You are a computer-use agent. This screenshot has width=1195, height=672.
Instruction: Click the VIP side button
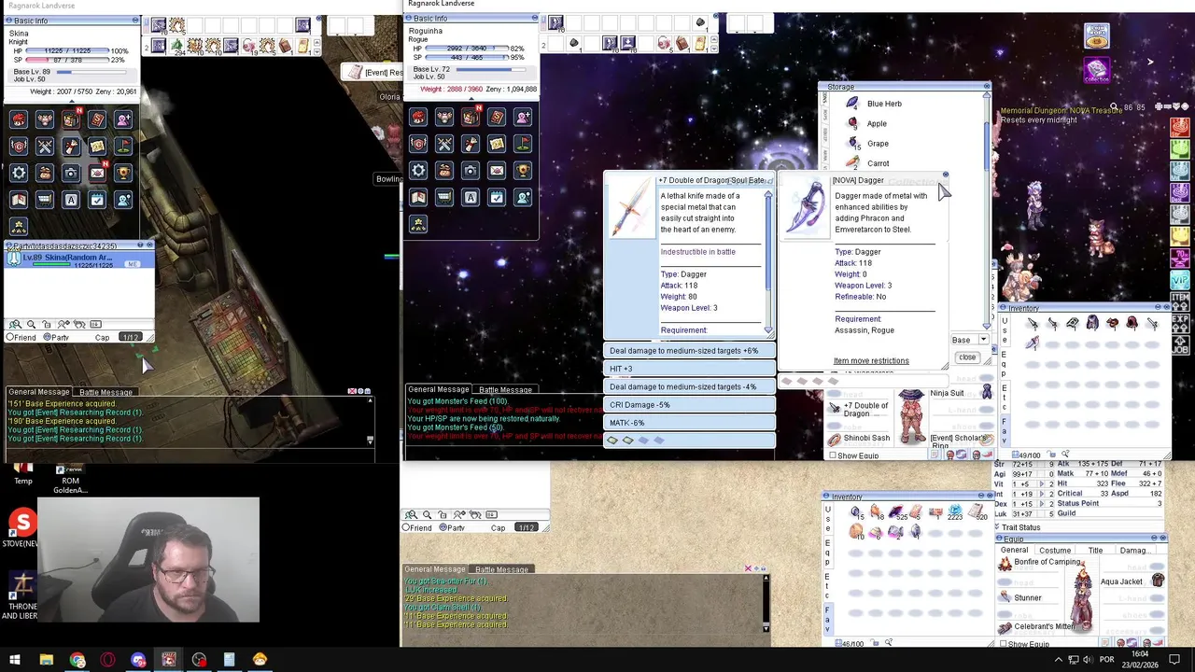tap(1181, 280)
